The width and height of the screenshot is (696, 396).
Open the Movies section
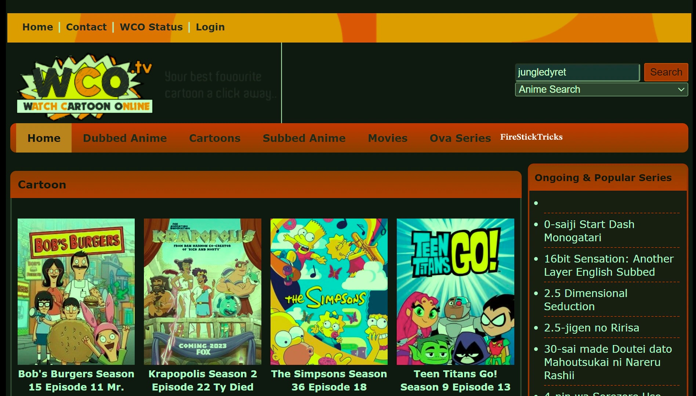(x=387, y=138)
